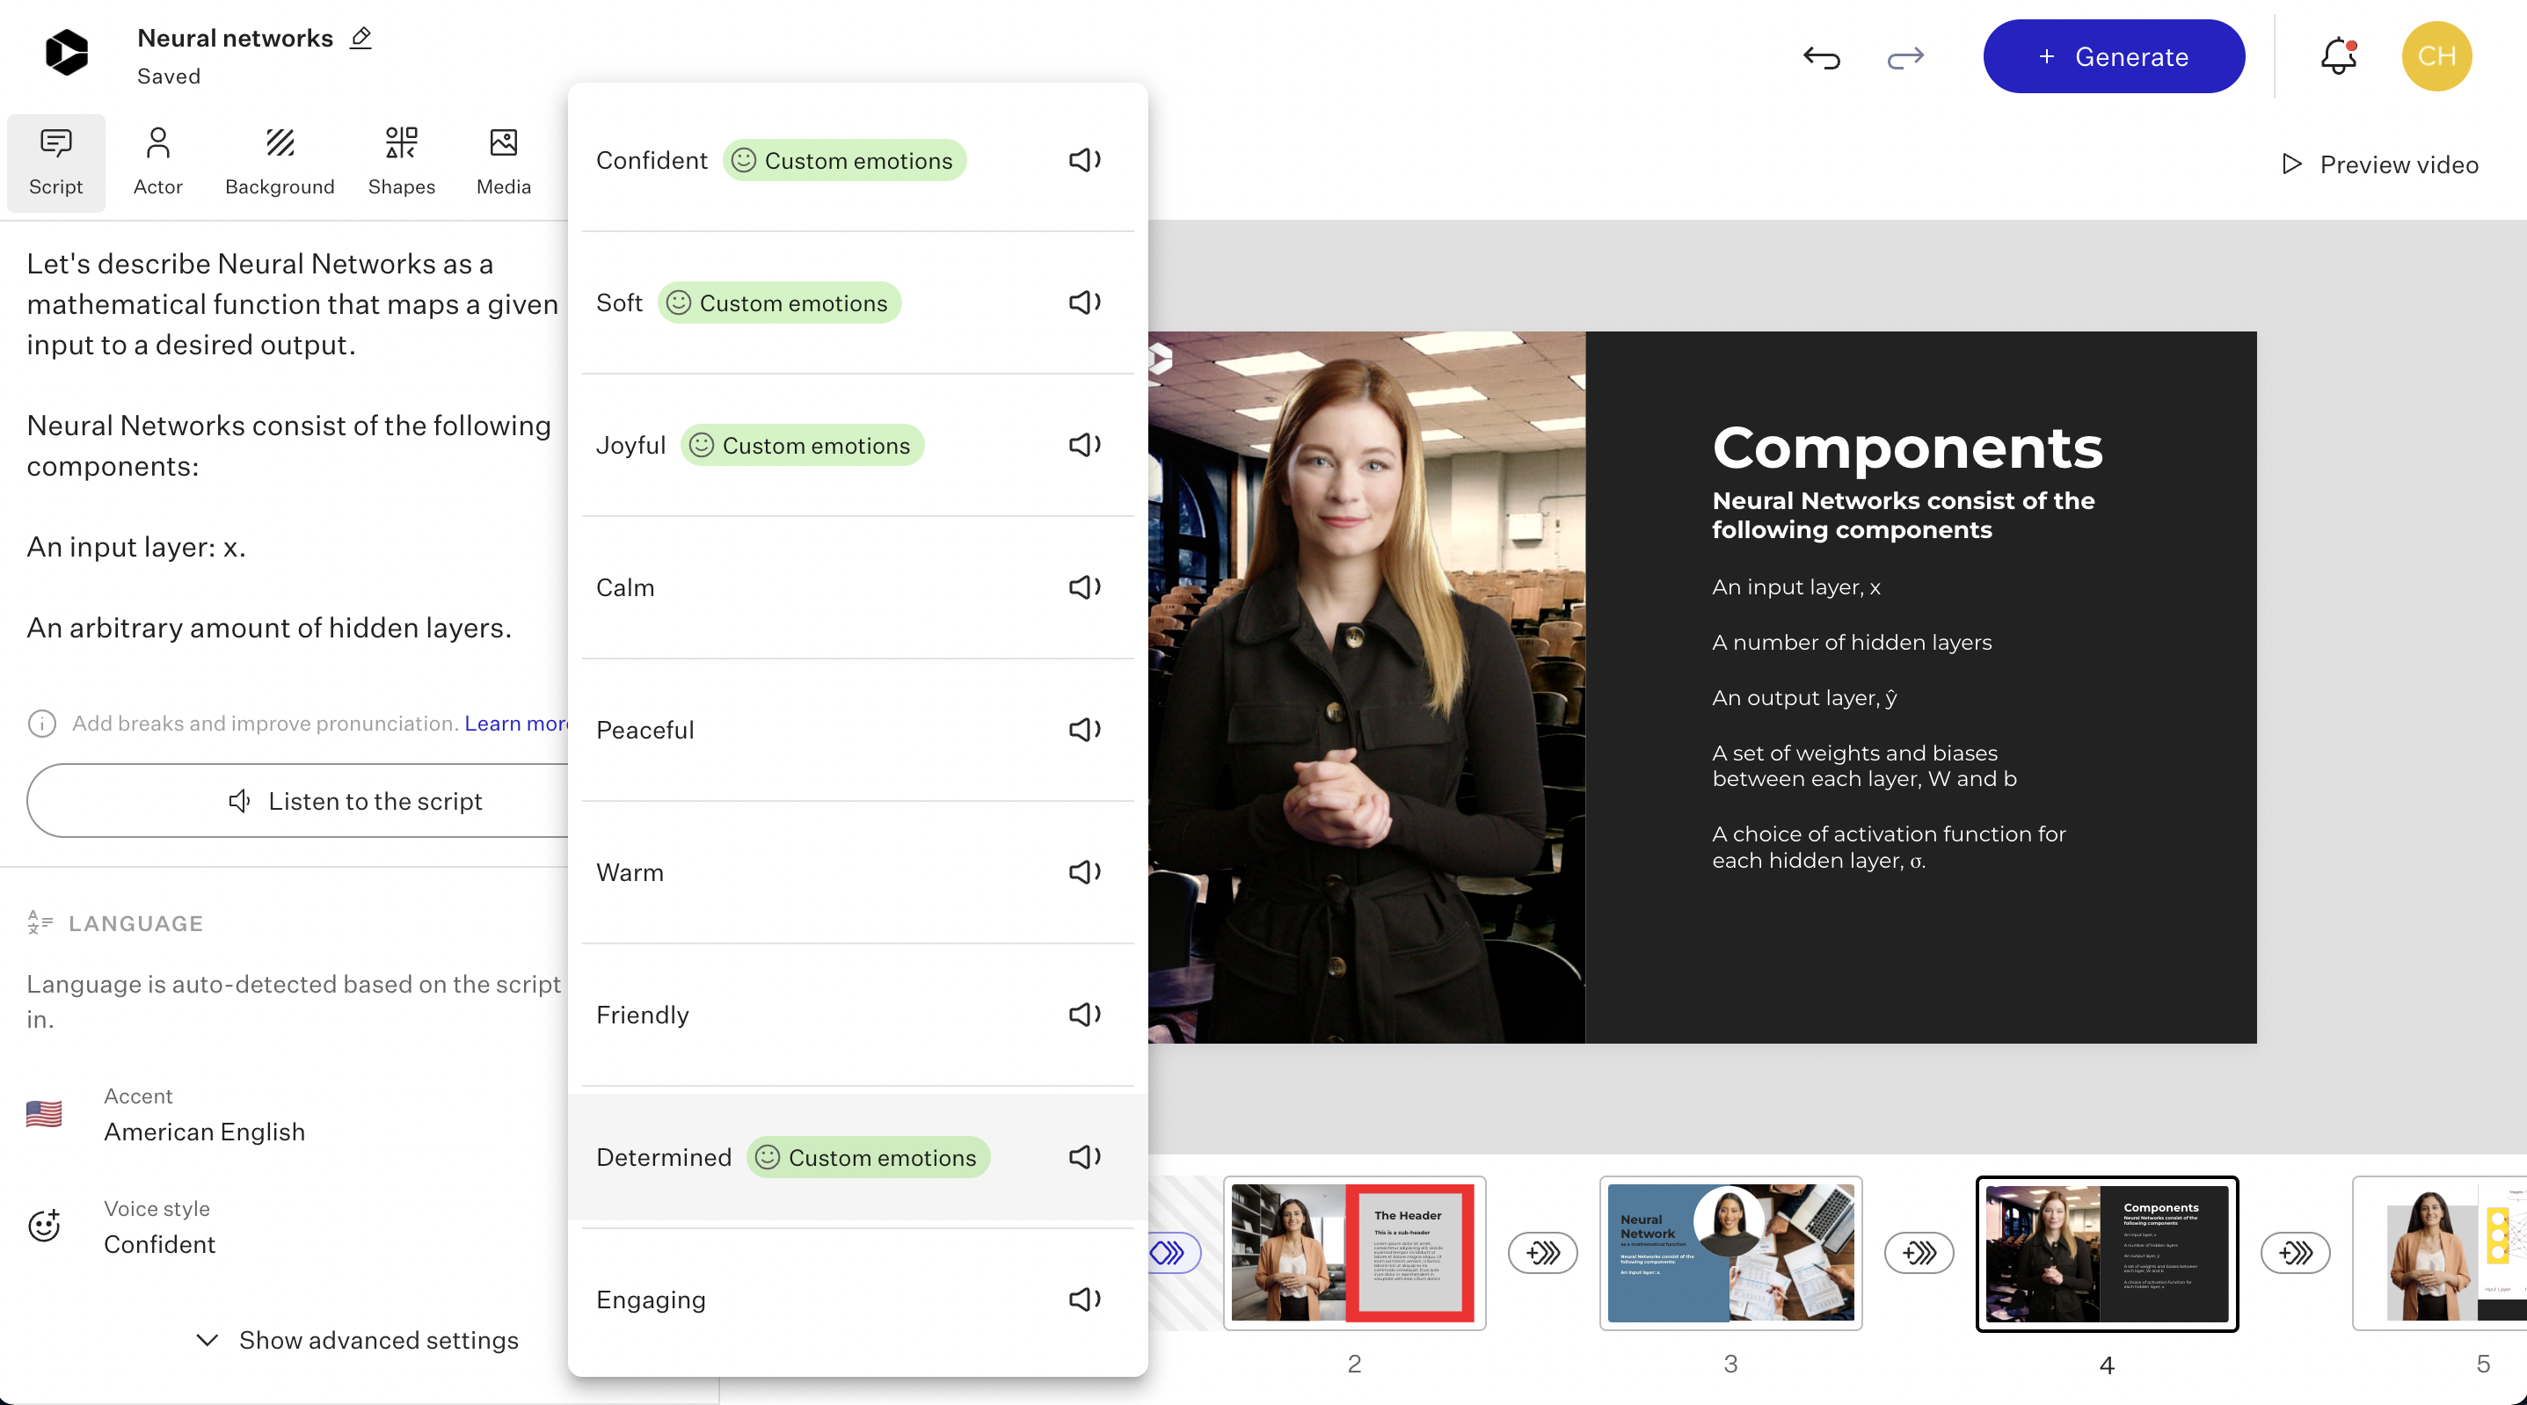Click transition icon between slides 3 and 4
This screenshot has height=1405, width=2527.
pos(1919,1253)
